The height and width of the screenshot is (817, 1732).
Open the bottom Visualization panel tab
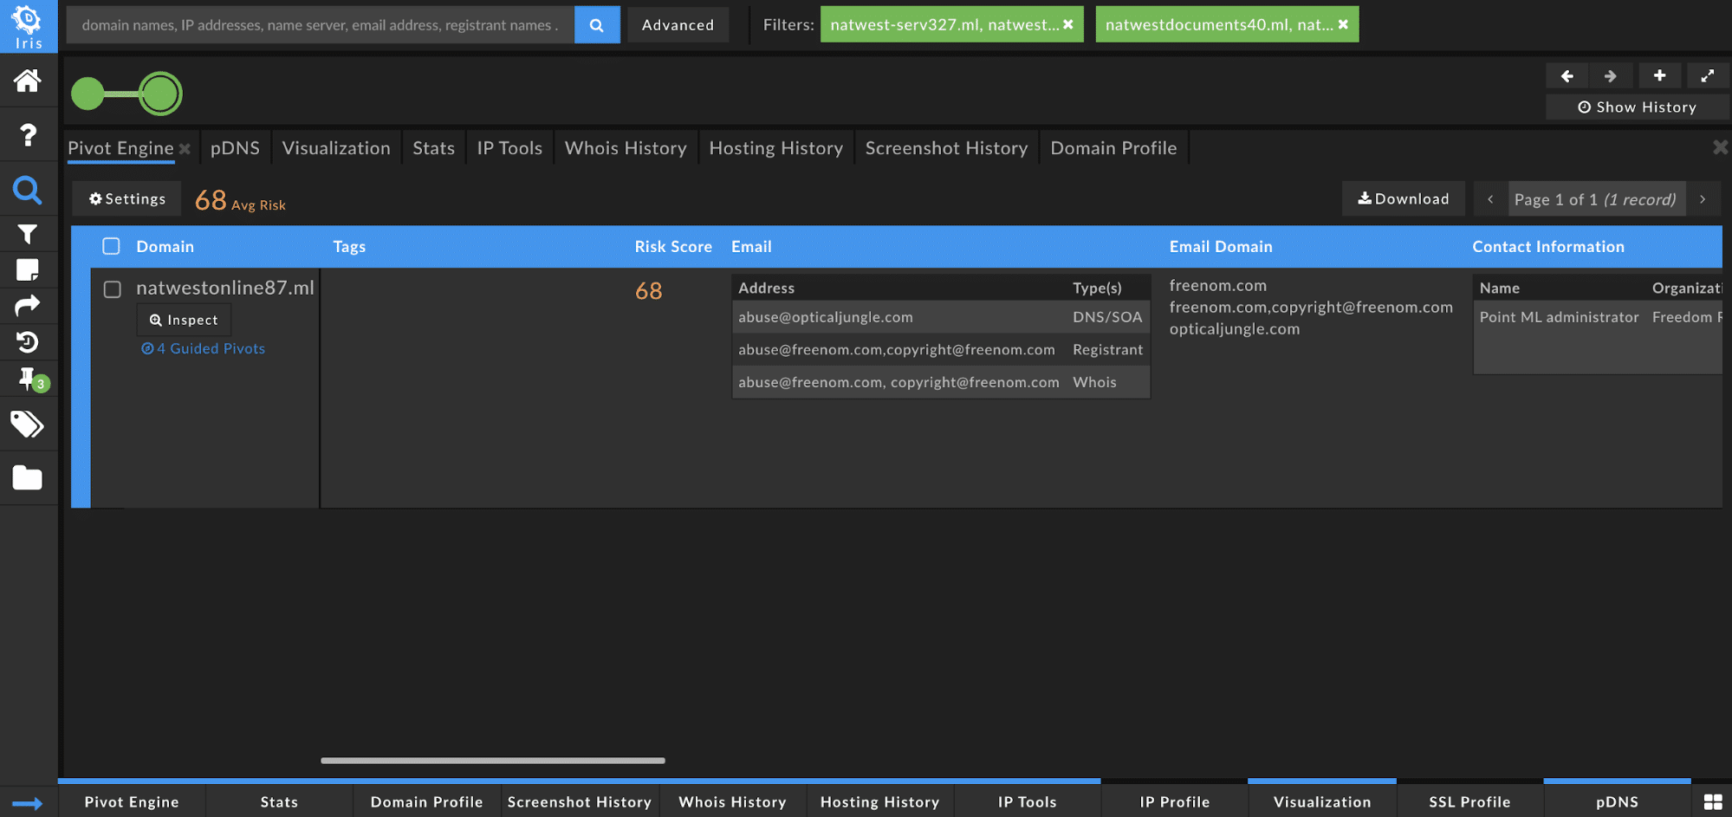(x=1322, y=801)
